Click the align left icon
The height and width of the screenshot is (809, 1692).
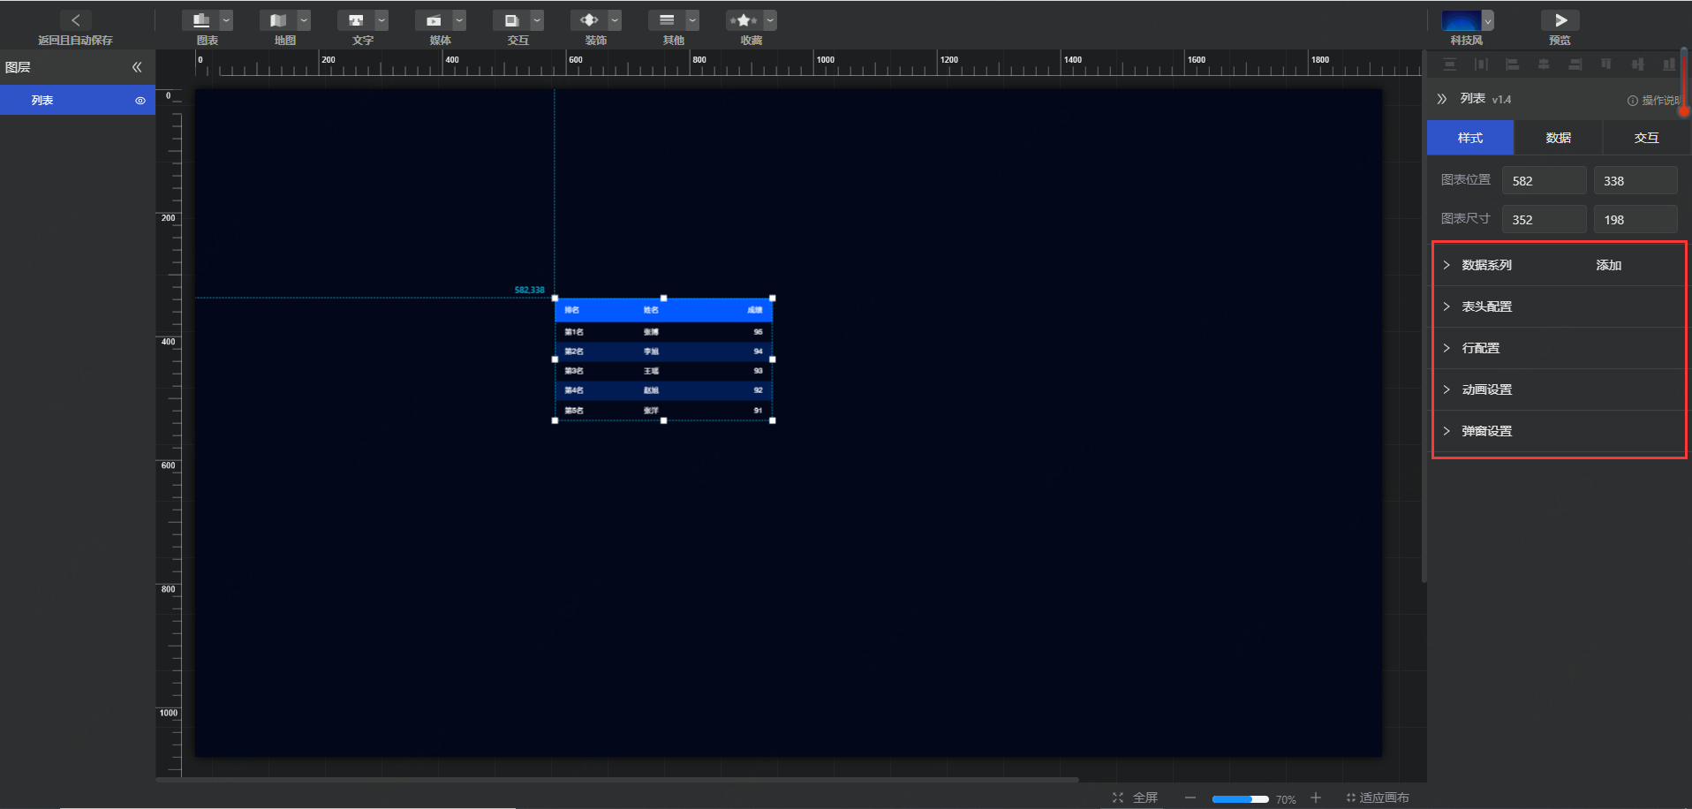1512,64
